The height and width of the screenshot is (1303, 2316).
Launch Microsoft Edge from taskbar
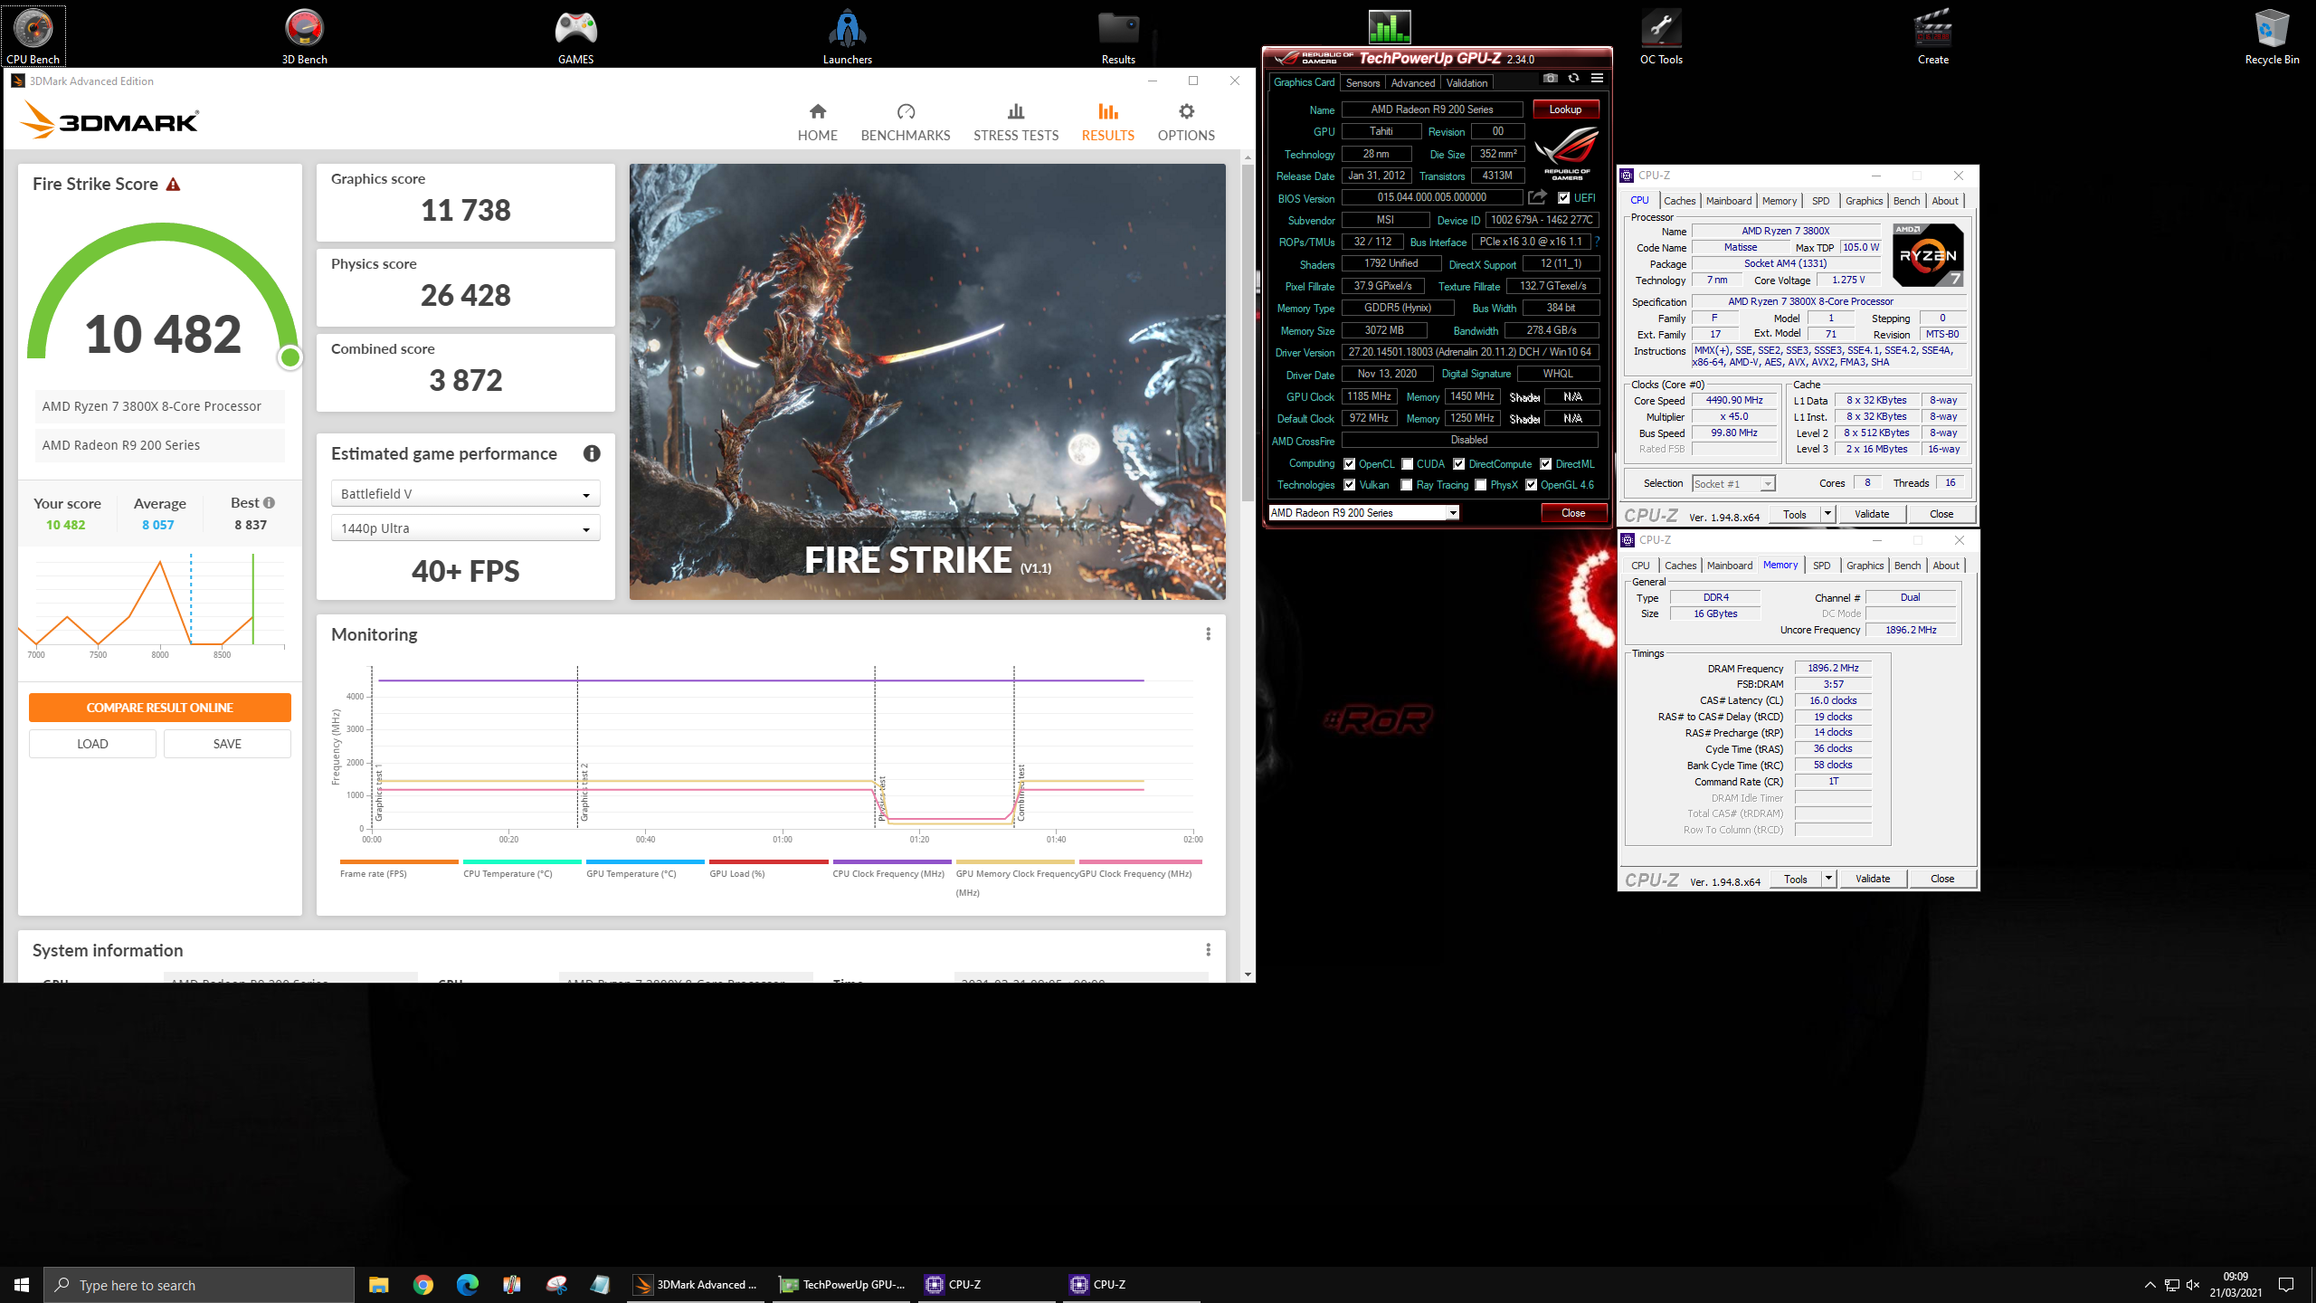[x=467, y=1284]
